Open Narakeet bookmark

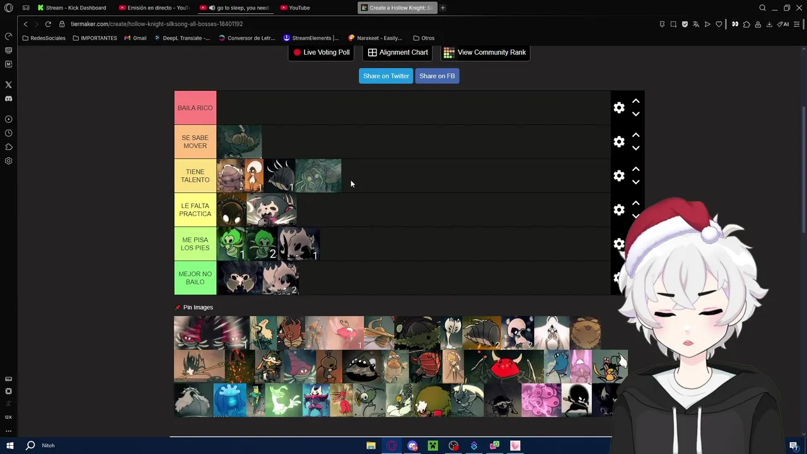[x=375, y=38]
